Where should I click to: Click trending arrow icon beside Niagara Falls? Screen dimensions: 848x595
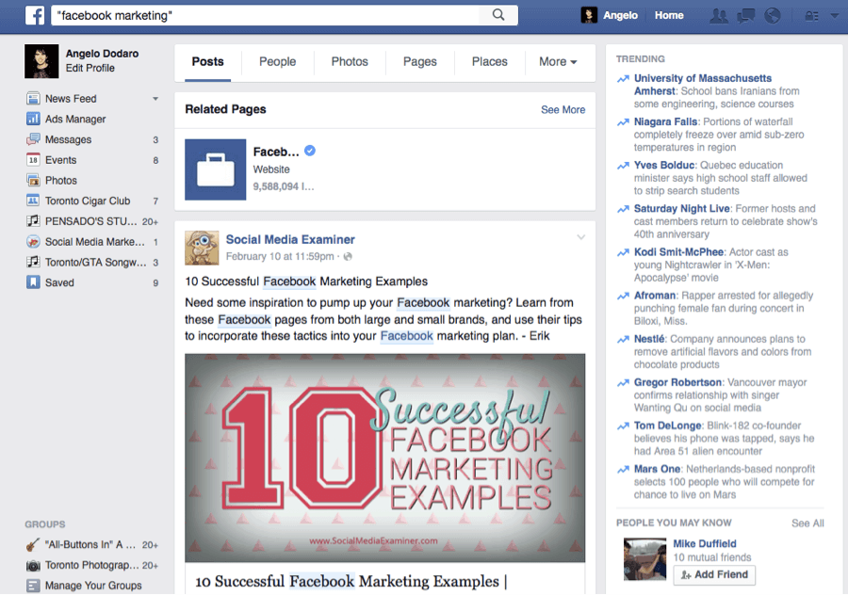623,122
